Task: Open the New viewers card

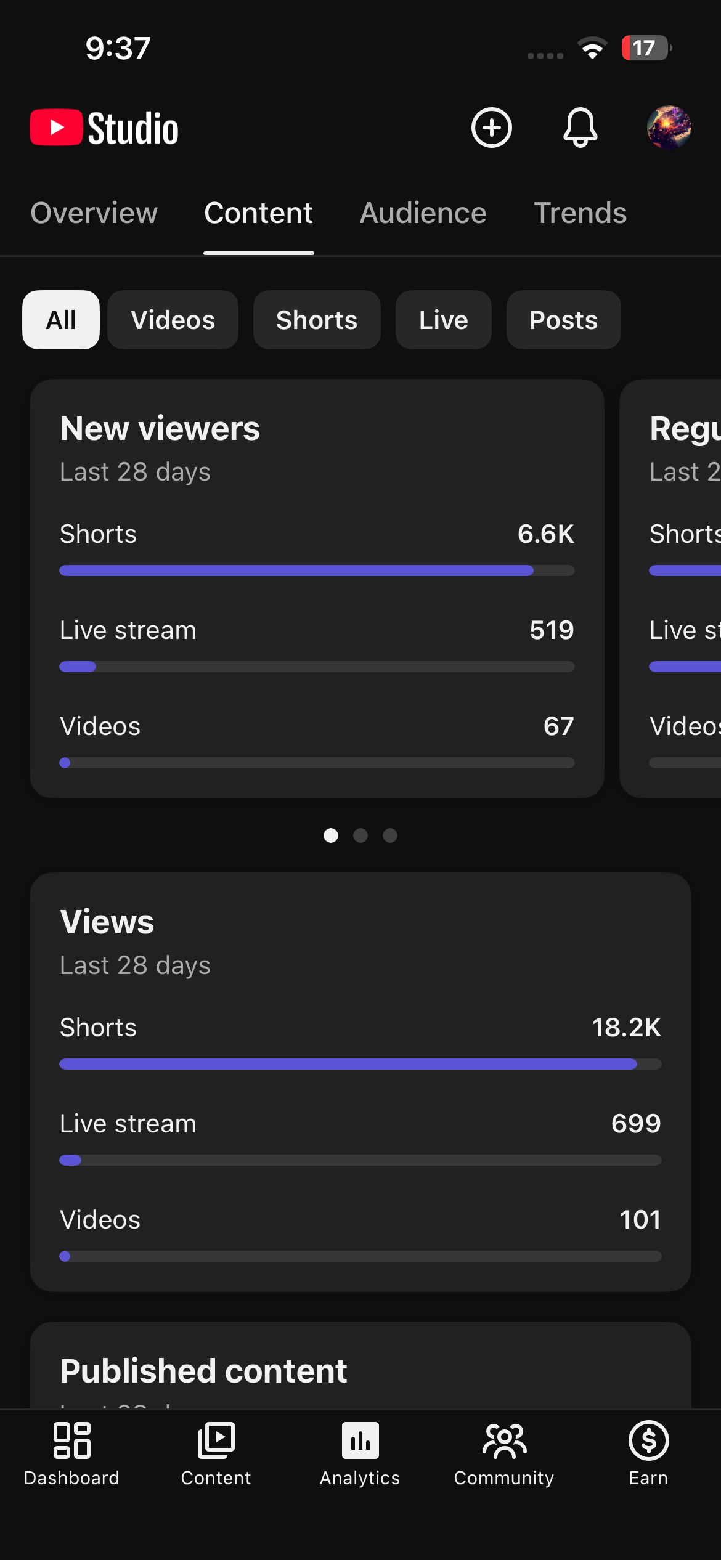Action: pyautogui.click(x=317, y=588)
